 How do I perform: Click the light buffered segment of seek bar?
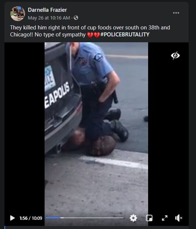click(62, 218)
